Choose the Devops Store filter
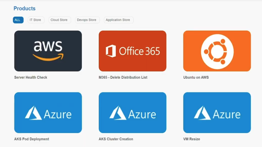 tap(87, 20)
